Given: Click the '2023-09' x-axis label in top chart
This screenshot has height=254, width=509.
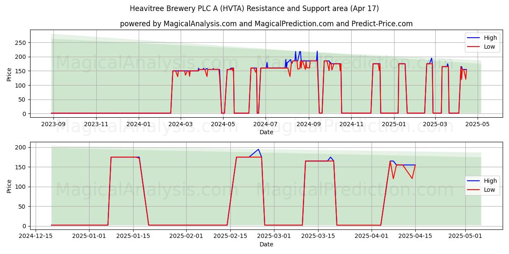Looking at the screenshot, I should [53, 124].
